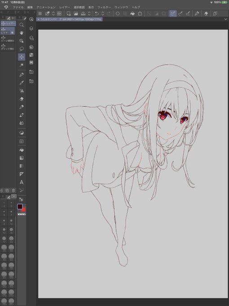The width and height of the screenshot is (229, 306).
Task: Click the Fill bucket in command bar
Action: 132,13
